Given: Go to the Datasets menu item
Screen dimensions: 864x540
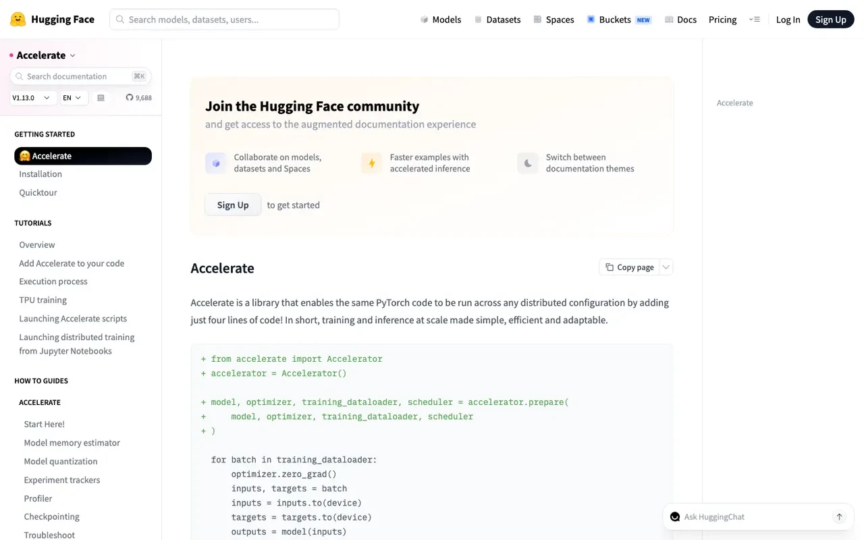Looking at the screenshot, I should [497, 20].
